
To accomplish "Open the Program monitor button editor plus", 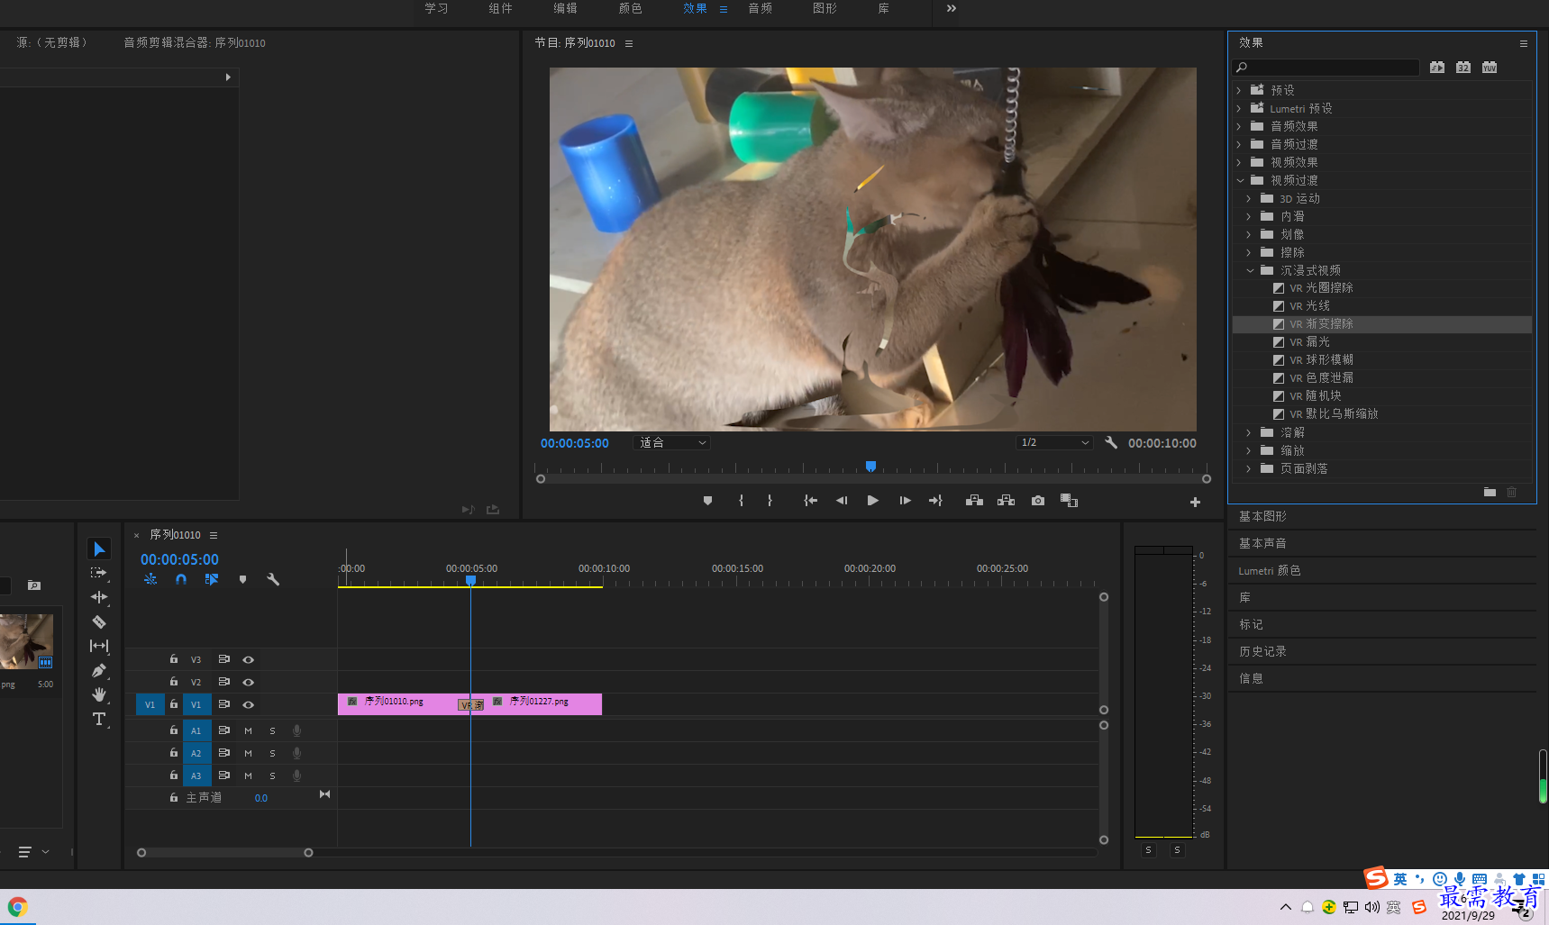I will coord(1195,503).
